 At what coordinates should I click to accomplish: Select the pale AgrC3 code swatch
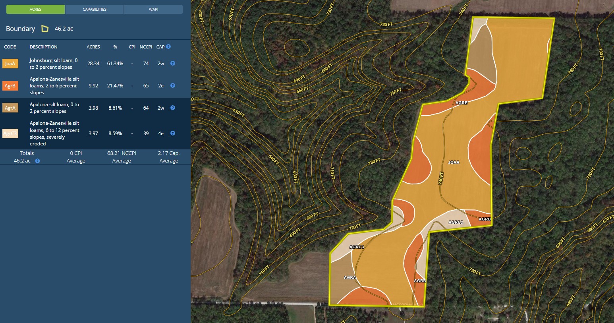10,133
